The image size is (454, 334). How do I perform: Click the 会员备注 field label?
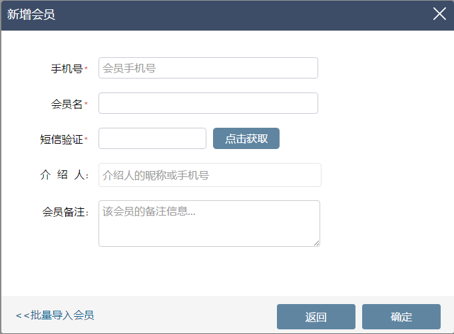coord(65,212)
